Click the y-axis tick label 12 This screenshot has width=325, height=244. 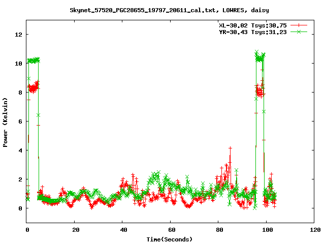[x=18, y=35]
